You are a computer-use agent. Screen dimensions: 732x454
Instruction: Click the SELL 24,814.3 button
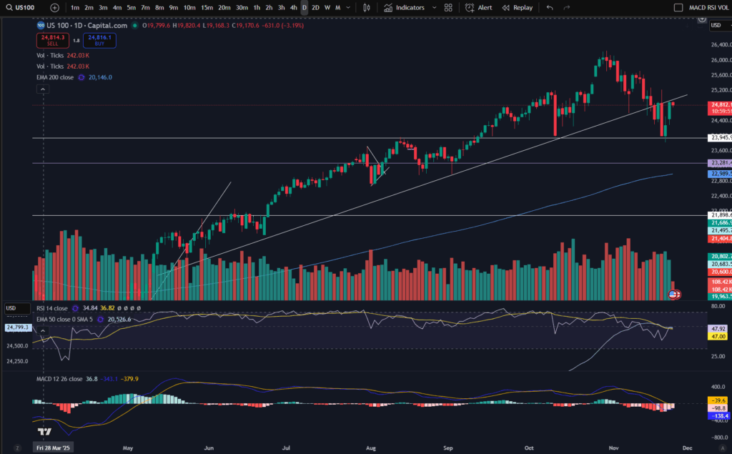pyautogui.click(x=53, y=40)
